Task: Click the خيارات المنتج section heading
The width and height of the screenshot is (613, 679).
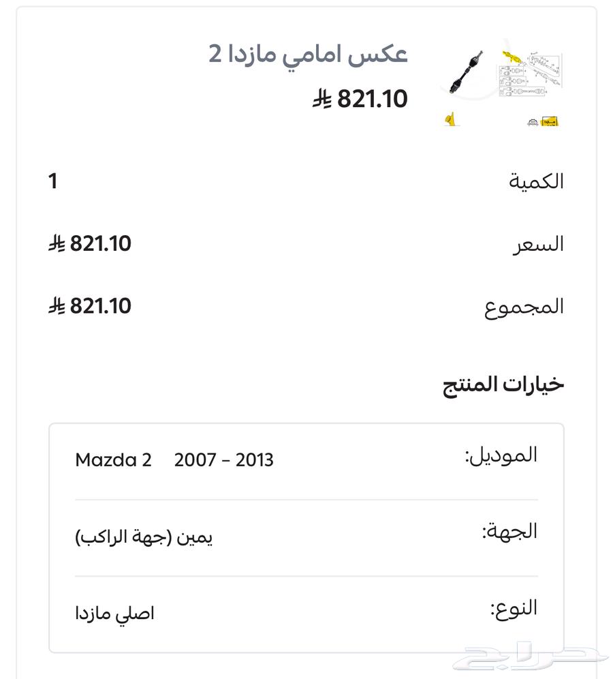Action: click(x=503, y=384)
